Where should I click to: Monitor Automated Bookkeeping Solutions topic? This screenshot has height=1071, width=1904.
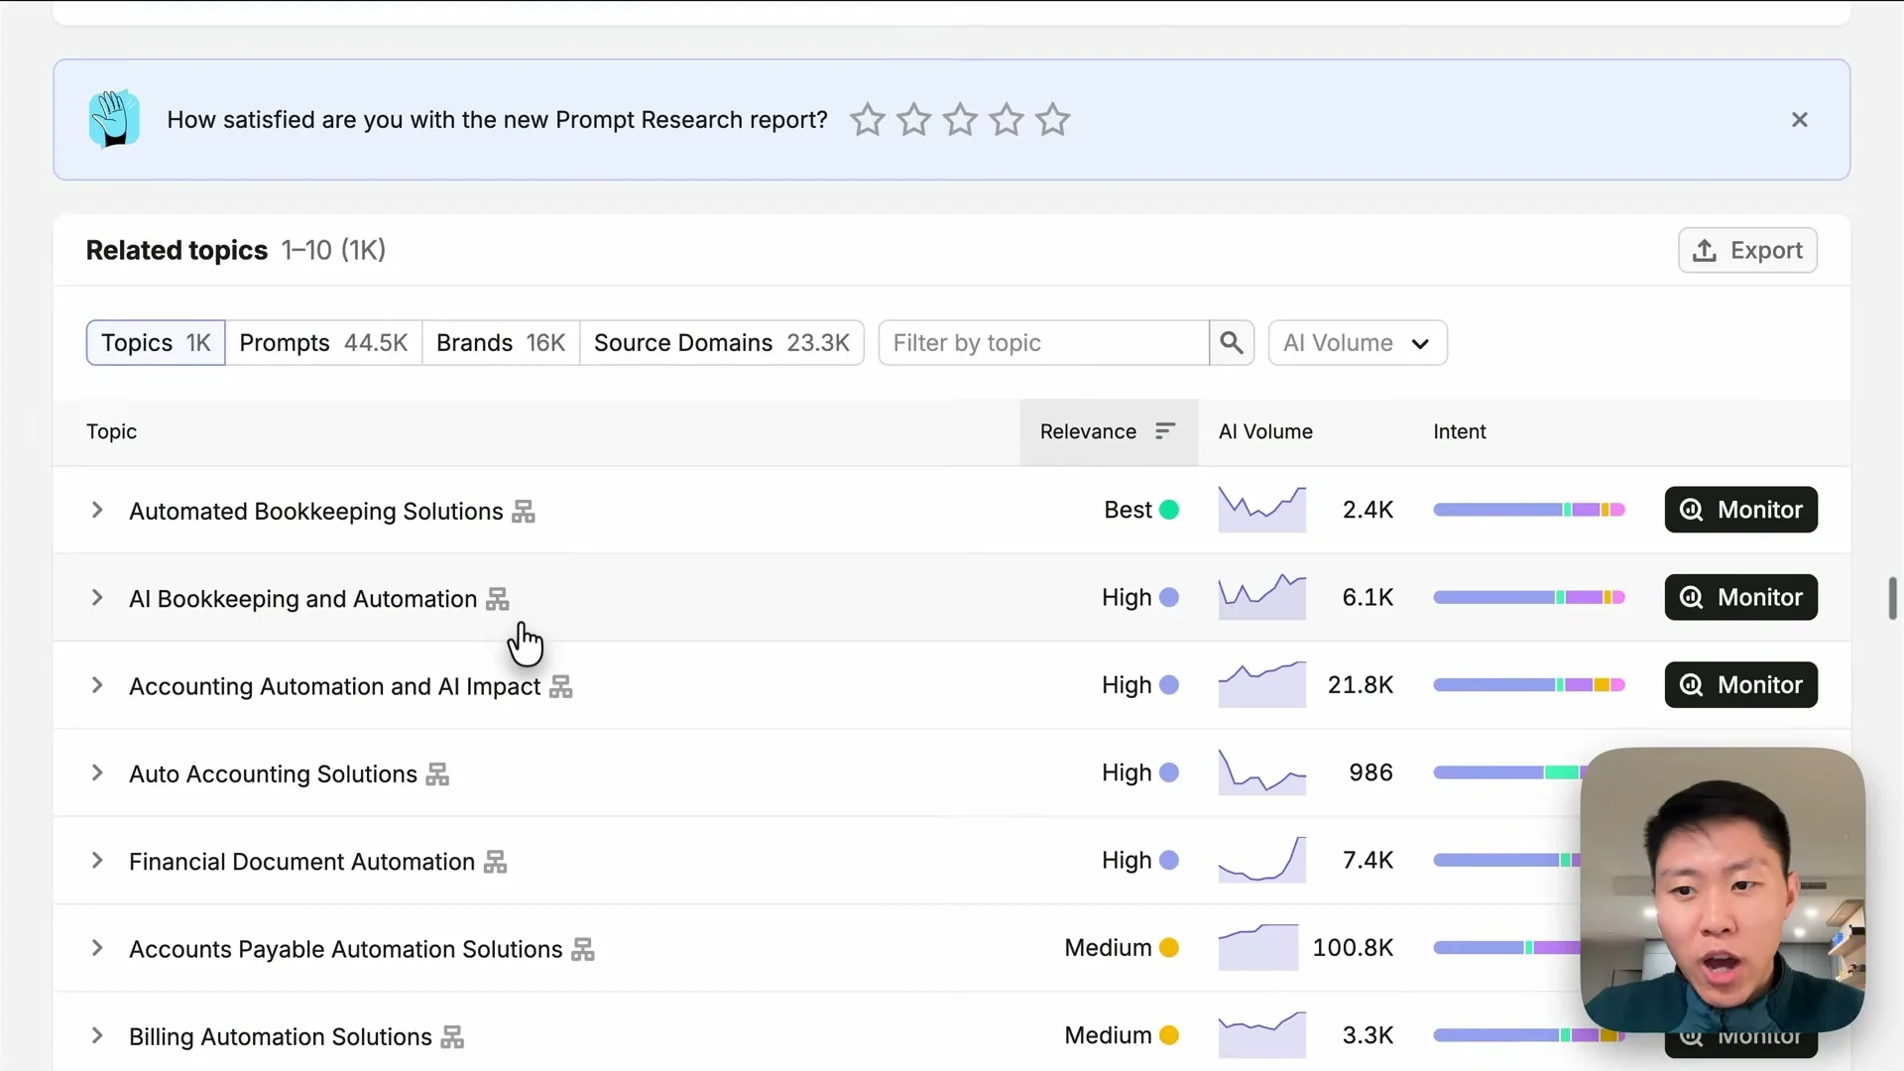point(1741,510)
